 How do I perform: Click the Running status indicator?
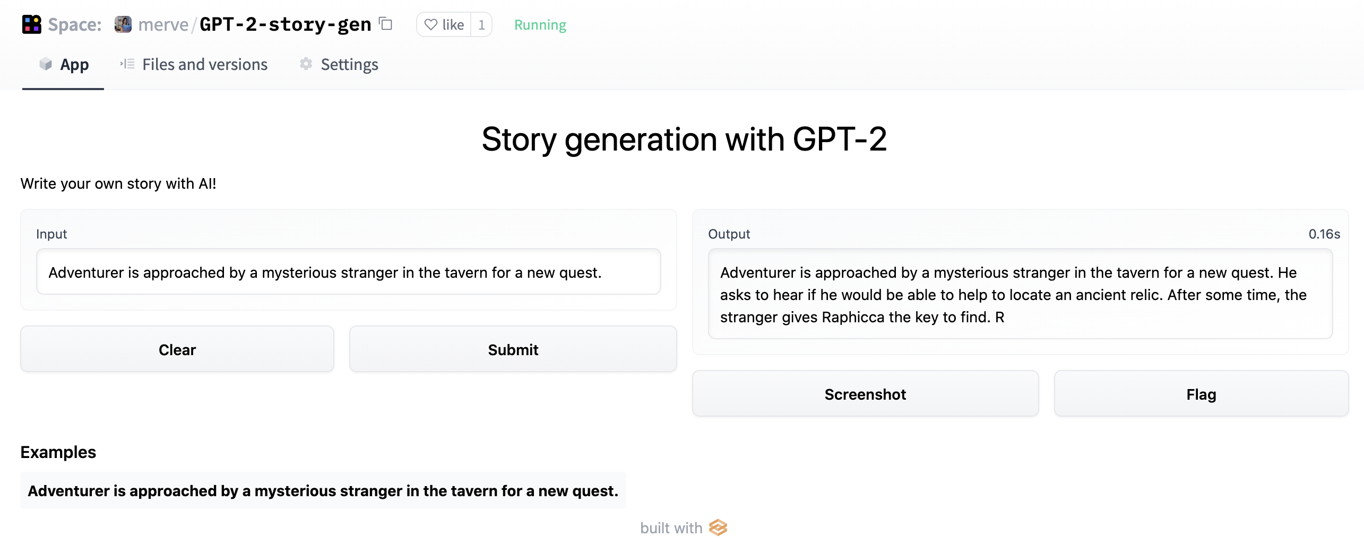point(539,24)
